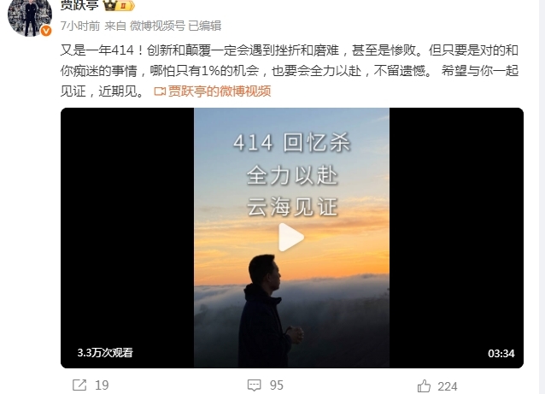Click the comment count 95
The width and height of the screenshot is (545, 394).
(277, 385)
